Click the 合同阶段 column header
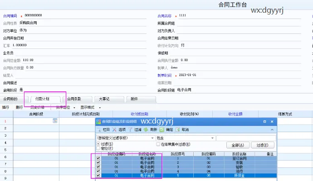313x181 pixels. (x=36, y=114)
